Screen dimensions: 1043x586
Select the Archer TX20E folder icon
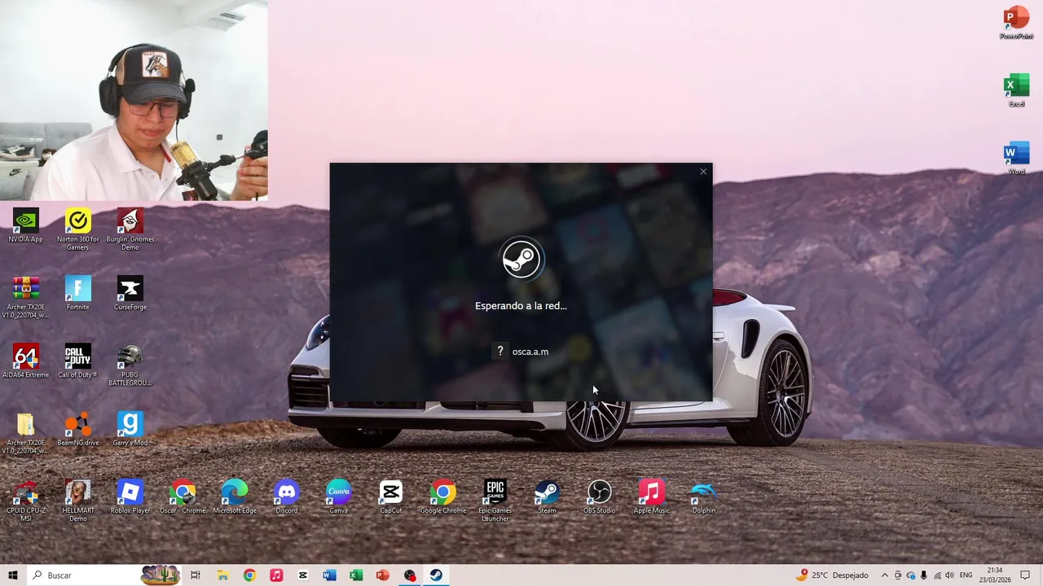coord(25,433)
